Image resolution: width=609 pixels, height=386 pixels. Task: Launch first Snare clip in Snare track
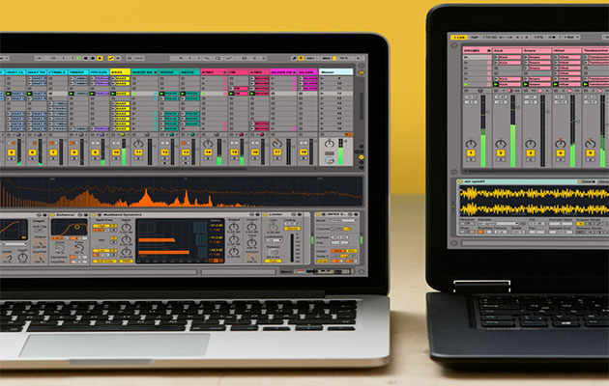click(535, 57)
